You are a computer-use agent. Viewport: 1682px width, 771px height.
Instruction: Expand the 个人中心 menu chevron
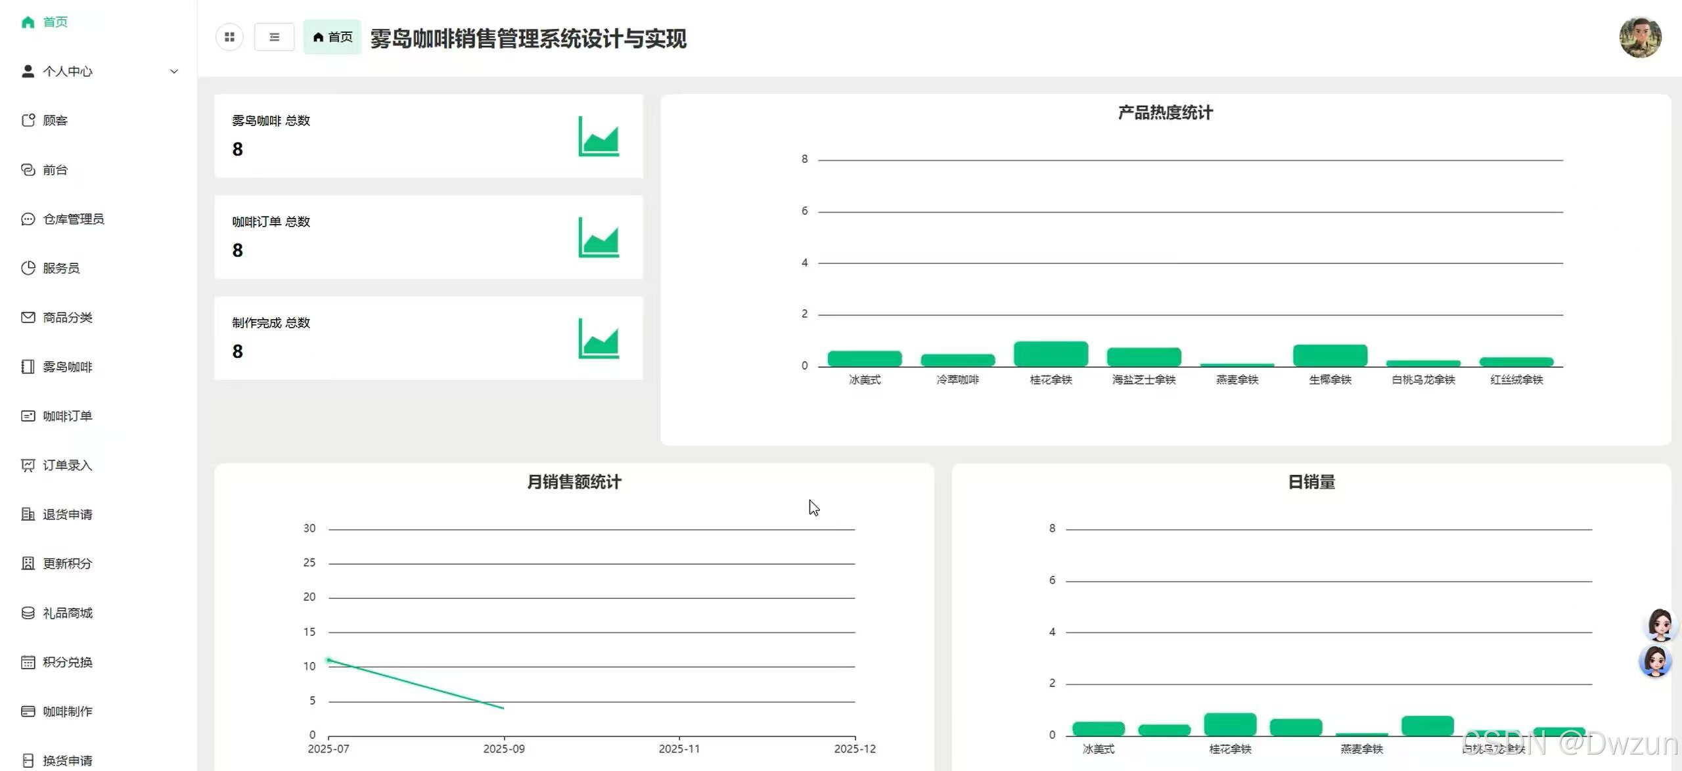click(174, 72)
